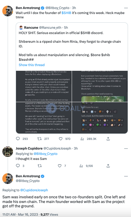Open @Bitboy_Crypto mention in Joseph's reply

click(45, 154)
